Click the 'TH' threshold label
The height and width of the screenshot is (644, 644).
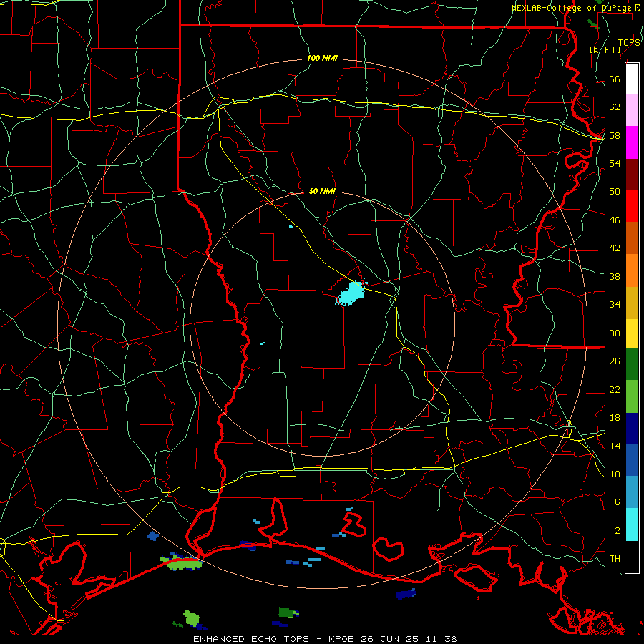[615, 558]
